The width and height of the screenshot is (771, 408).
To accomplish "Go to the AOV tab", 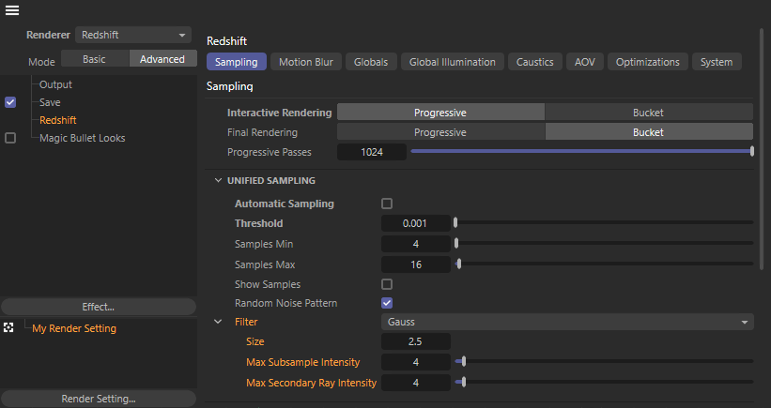I will pos(584,62).
